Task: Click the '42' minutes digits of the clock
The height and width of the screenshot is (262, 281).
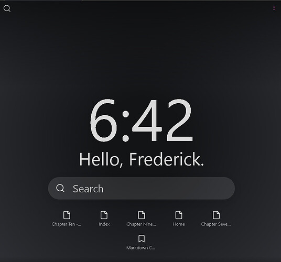Action: [163, 121]
